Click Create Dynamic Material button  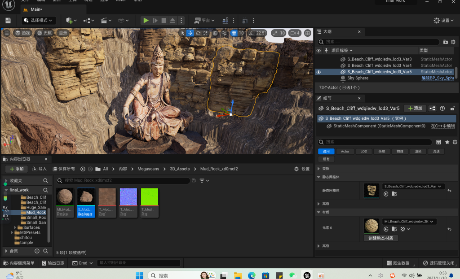(381, 238)
